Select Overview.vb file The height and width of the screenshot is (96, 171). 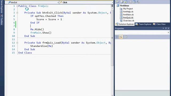click(129, 21)
